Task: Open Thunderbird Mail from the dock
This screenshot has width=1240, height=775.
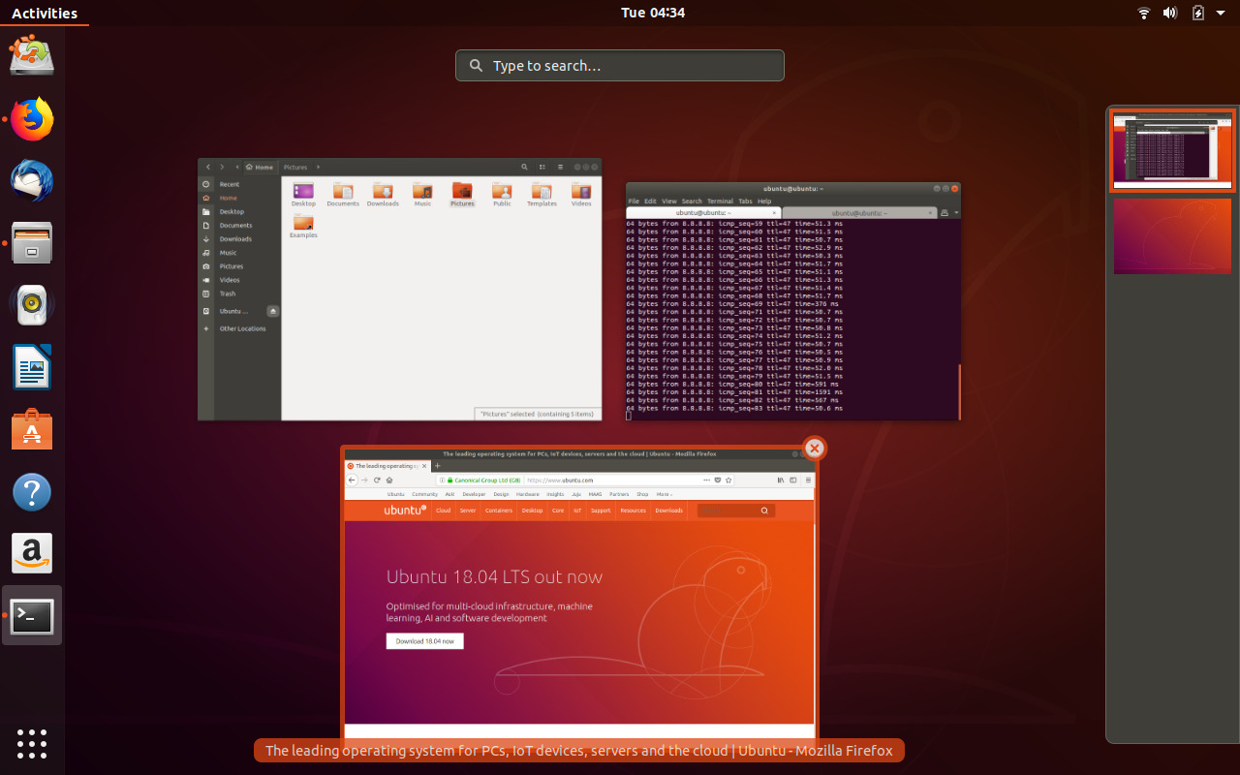Action: (x=32, y=181)
